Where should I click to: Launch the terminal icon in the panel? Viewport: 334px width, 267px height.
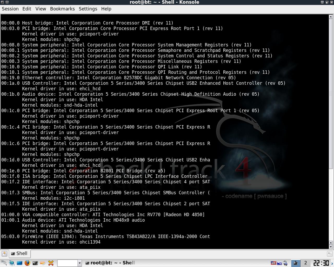pos(35,263)
